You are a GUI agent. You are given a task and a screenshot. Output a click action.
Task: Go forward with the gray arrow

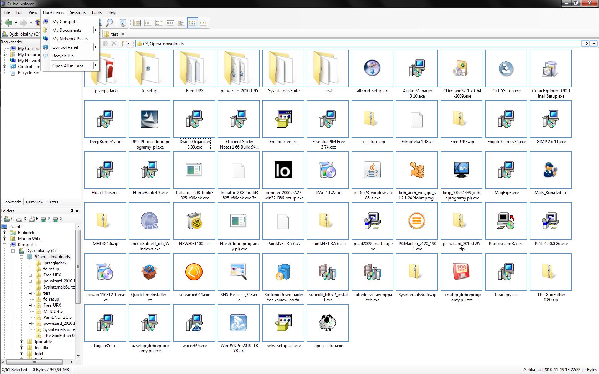[x=23, y=23]
